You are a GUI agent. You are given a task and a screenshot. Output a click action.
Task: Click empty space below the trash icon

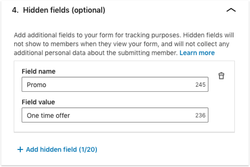[221, 105]
